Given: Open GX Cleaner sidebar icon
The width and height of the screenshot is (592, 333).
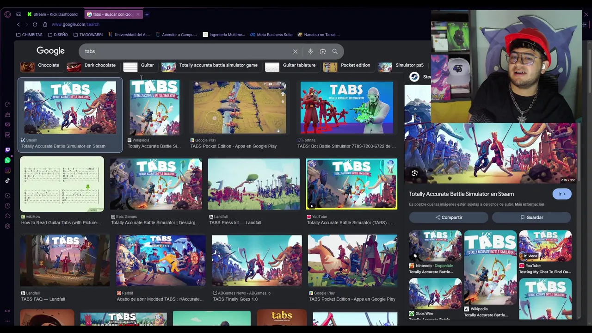Looking at the screenshot, I should click(7, 115).
